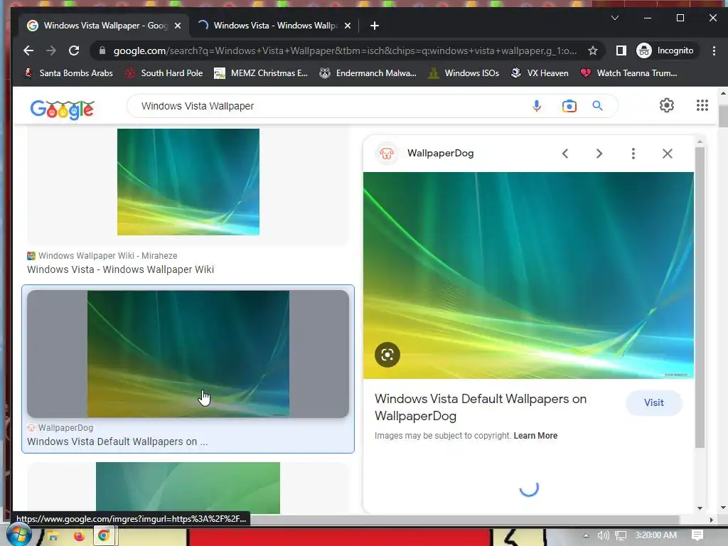This screenshot has height=546, width=728.
Task: Open Firefox from taskbar
Action: pos(79,536)
